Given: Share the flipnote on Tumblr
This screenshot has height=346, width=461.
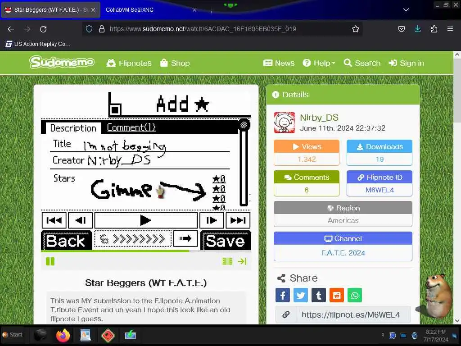Looking at the screenshot, I should point(318,295).
